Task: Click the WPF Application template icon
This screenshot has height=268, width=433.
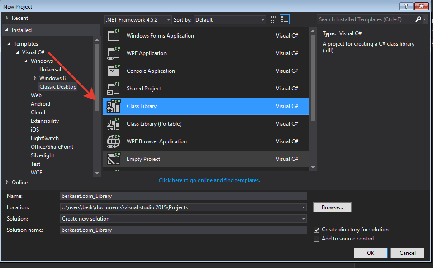Action: 114,53
